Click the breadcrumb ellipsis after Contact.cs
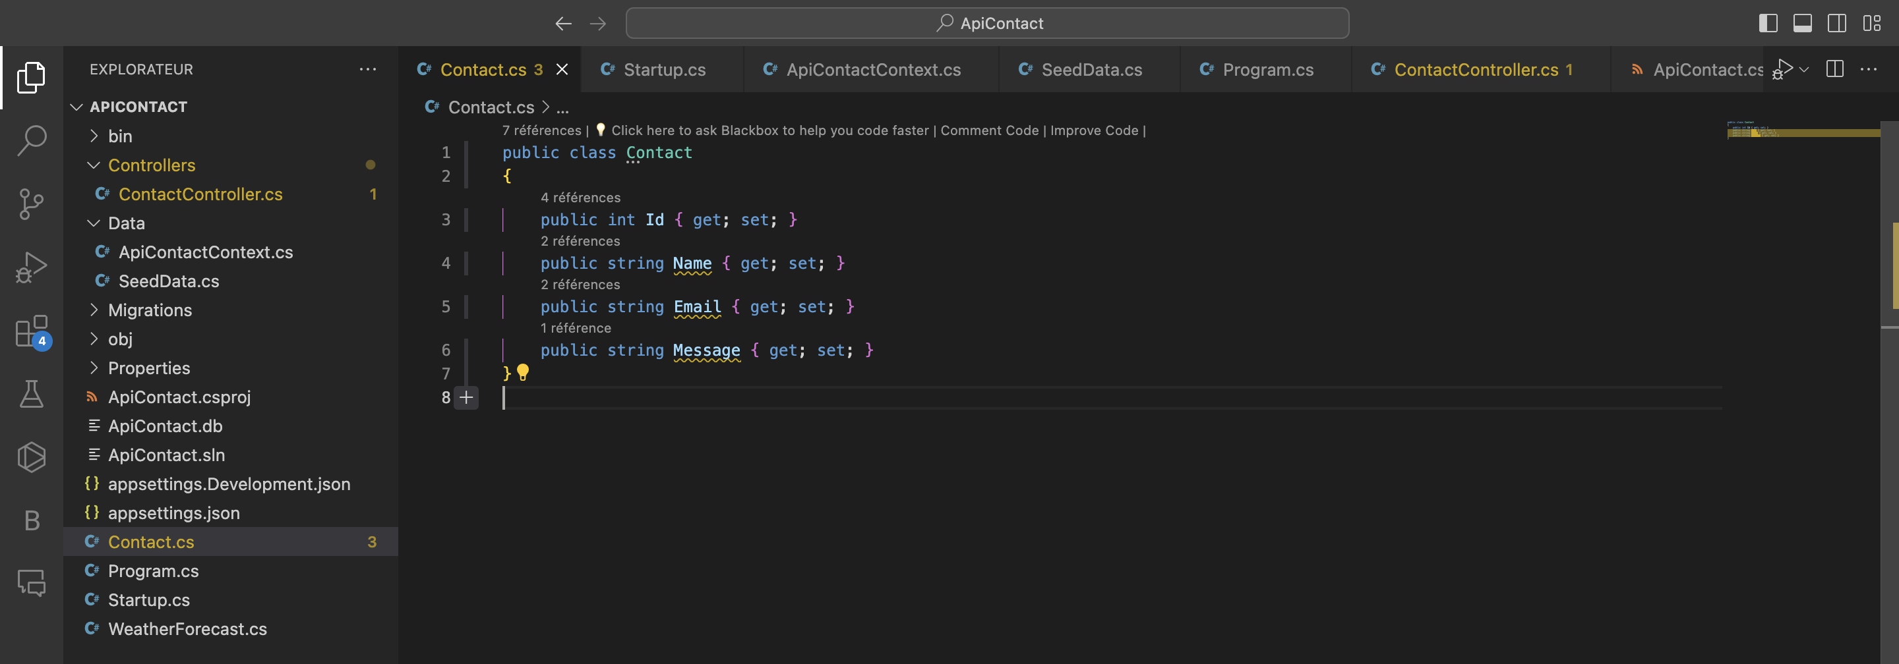Viewport: 1899px width, 664px height. 562,107
